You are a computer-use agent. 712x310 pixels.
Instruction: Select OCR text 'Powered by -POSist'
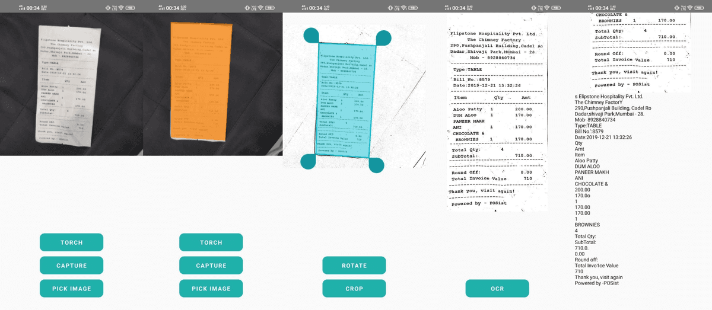[x=596, y=283]
